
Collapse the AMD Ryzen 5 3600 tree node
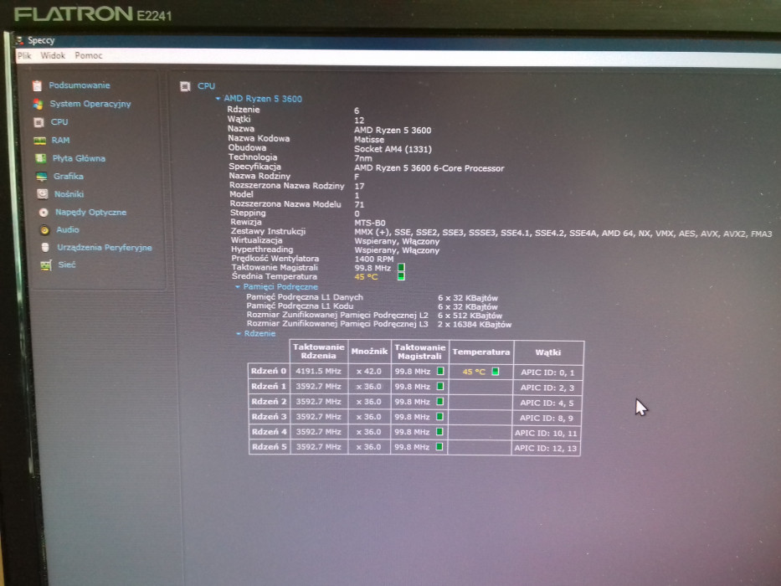click(x=218, y=99)
